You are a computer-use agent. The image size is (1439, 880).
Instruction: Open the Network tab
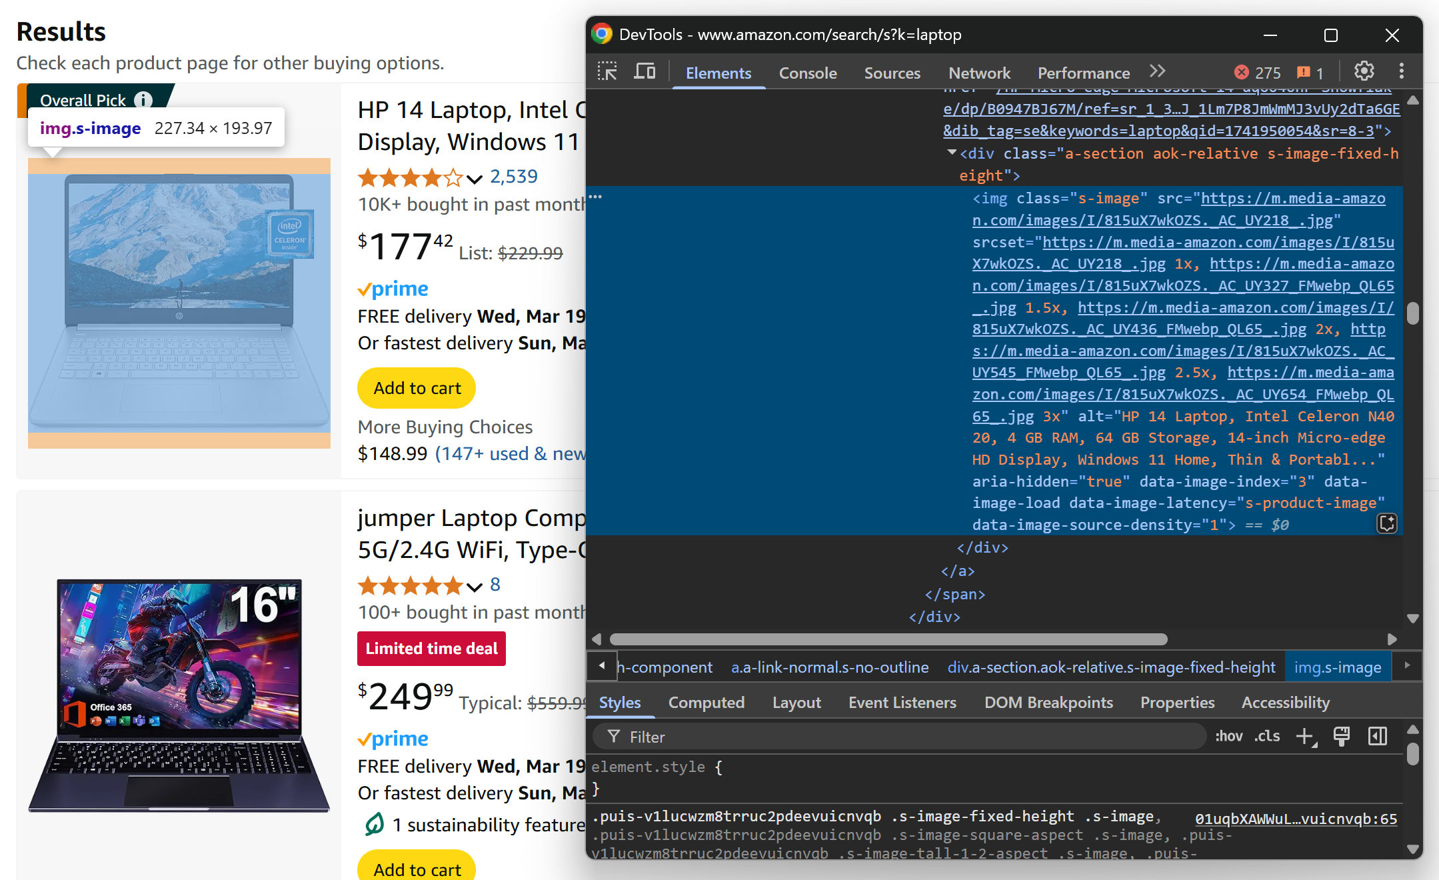click(x=980, y=73)
